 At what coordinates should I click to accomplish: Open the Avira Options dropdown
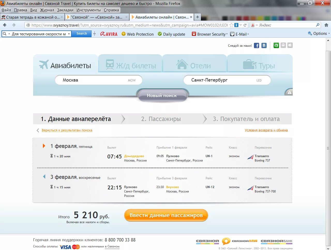click(319, 34)
